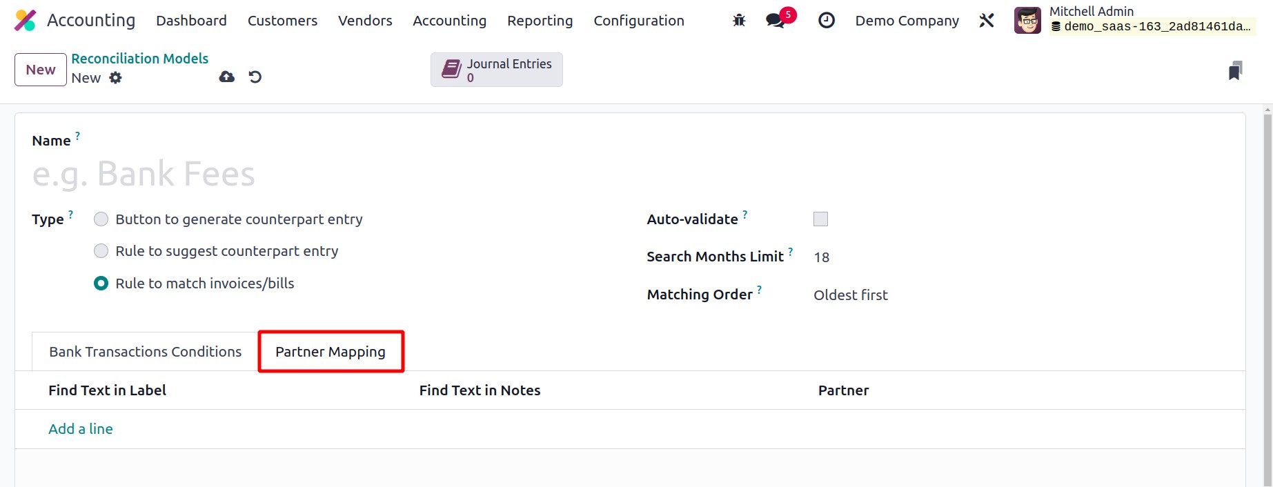
Task: Select 'Button to generate counterpart entry' option
Action: coord(101,219)
